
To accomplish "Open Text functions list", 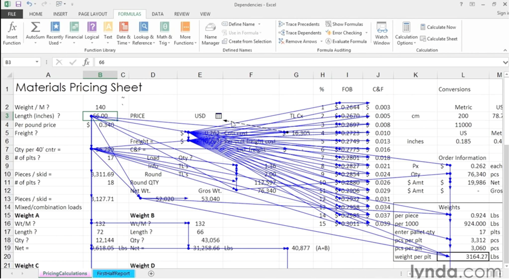I will [108, 33].
